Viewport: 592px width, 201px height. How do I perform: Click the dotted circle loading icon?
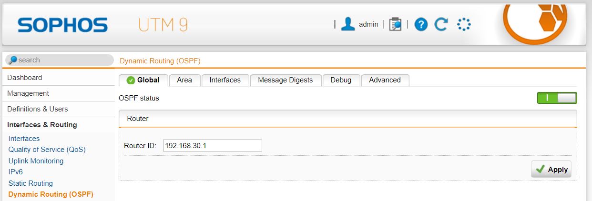pos(464,24)
